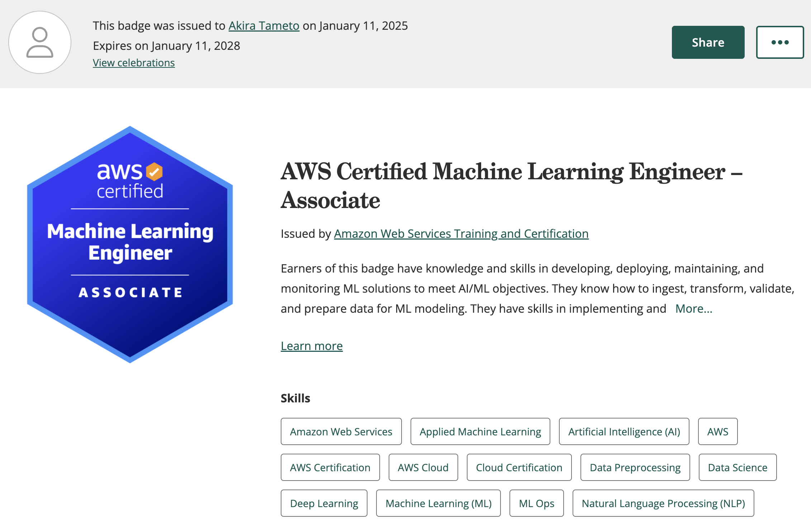Choose the AWS Cloud skill tag

click(x=423, y=467)
